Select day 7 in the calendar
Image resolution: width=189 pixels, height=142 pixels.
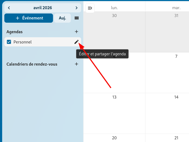167,72
